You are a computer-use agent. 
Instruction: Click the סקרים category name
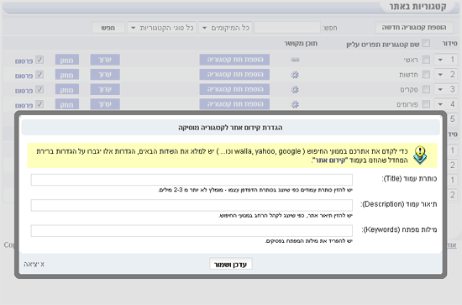(409, 90)
